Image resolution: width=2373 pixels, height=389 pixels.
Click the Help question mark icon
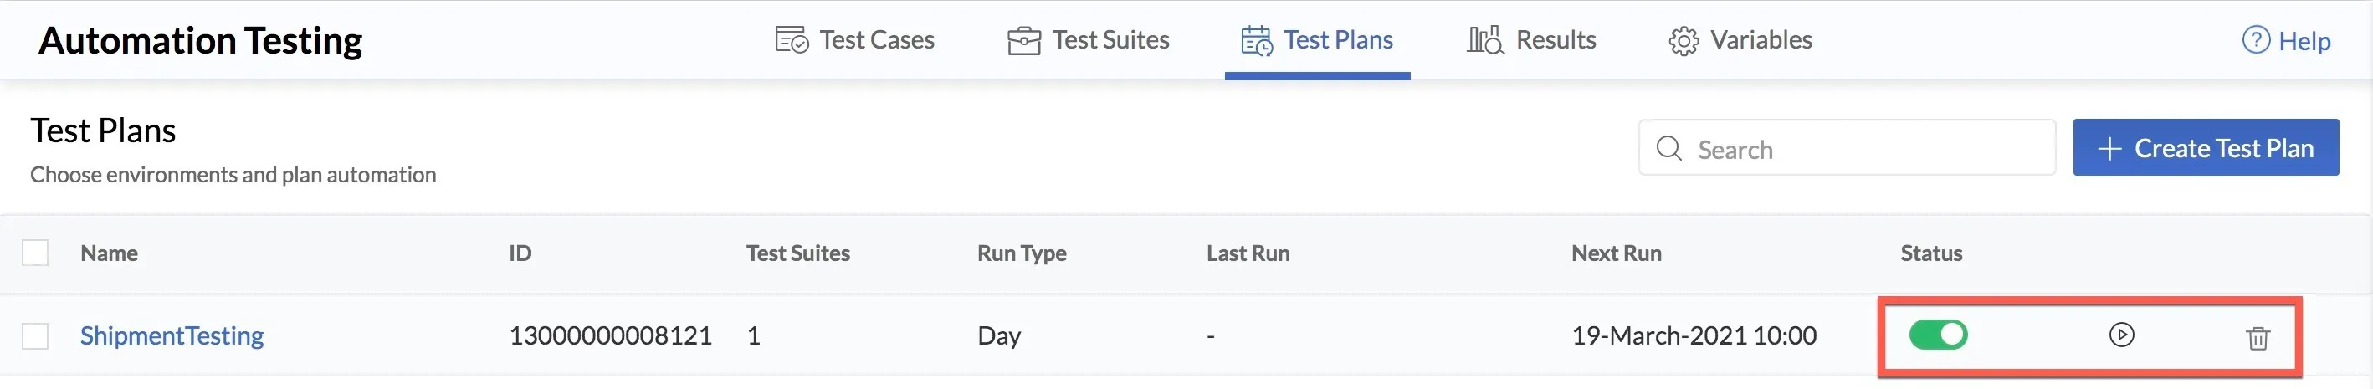tap(2256, 40)
